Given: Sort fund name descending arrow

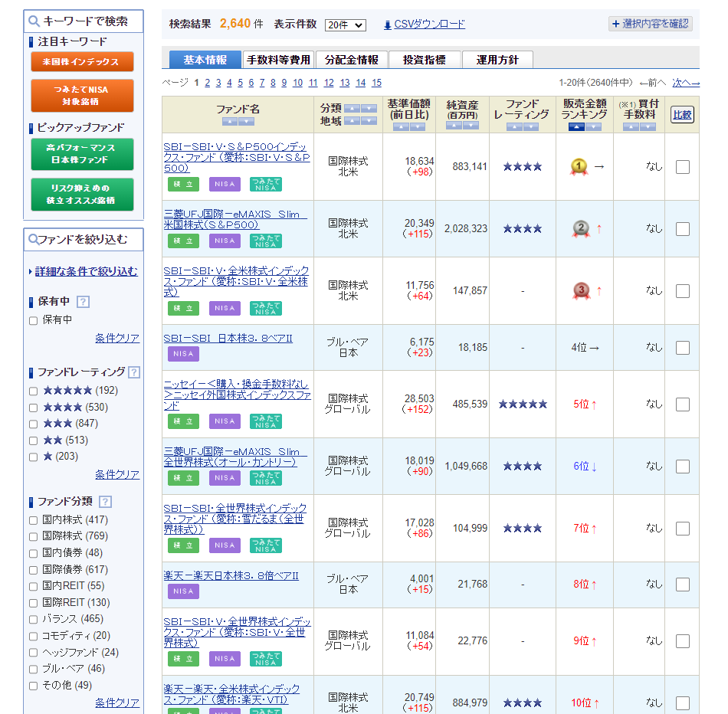Looking at the screenshot, I should (x=246, y=122).
